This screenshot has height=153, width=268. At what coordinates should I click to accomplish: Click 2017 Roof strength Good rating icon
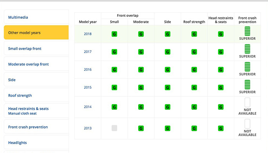coord(194,52)
